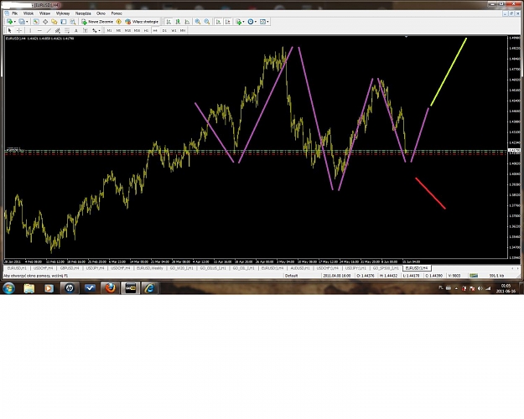
Task: Zoom out on the chart
Action: pos(207,22)
